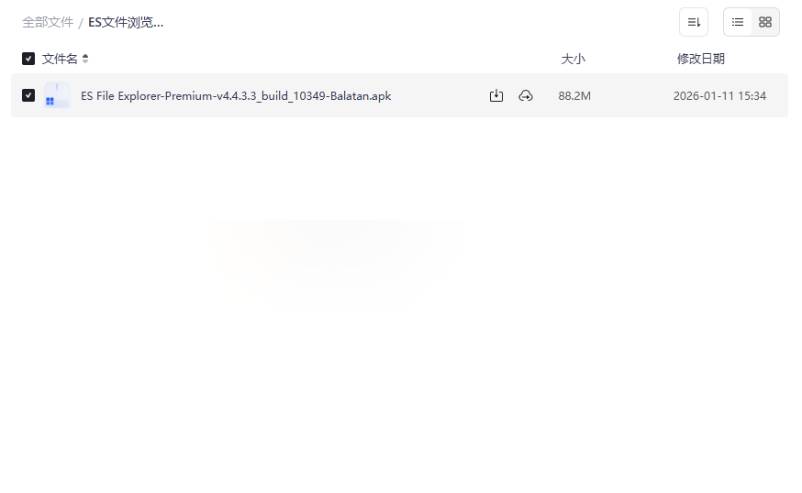Go back to 全部文件 in breadcrumb
The image size is (802, 493).
coord(48,23)
